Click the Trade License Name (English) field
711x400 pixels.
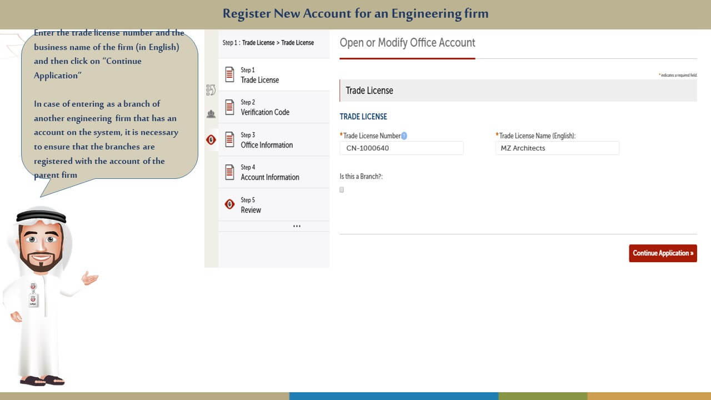(x=557, y=148)
